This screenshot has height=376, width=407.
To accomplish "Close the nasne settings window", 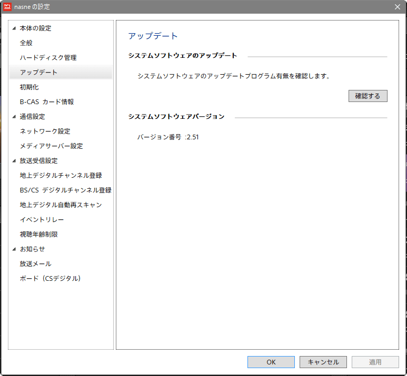I will tap(397, 7).
